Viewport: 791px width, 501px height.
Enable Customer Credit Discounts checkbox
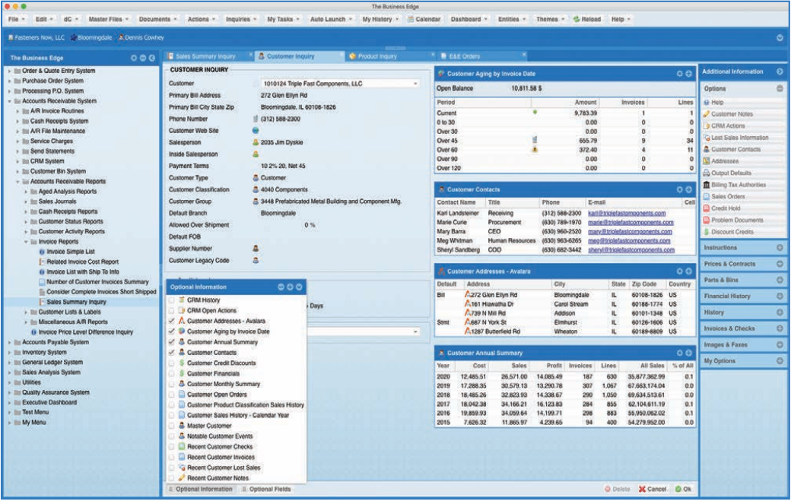[172, 363]
